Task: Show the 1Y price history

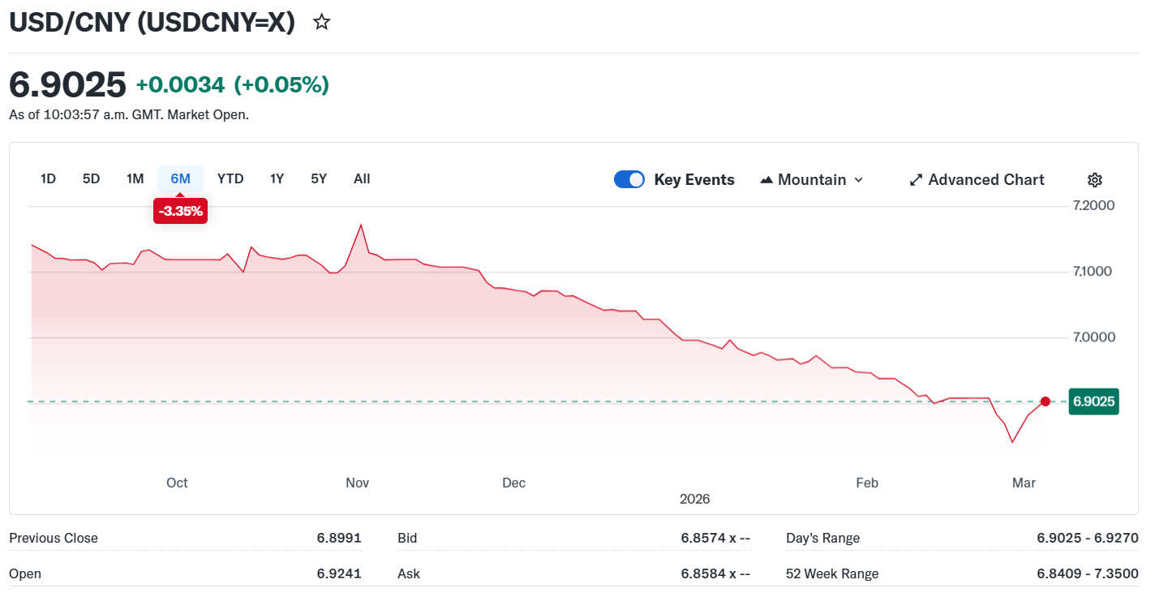Action: point(277,178)
